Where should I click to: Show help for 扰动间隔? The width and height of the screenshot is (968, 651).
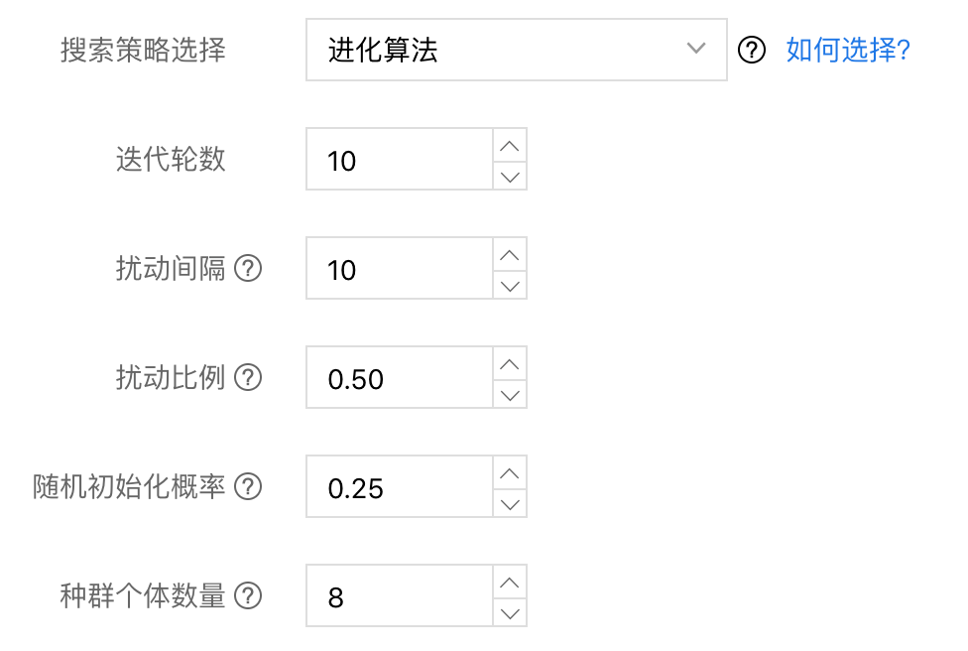point(248,268)
